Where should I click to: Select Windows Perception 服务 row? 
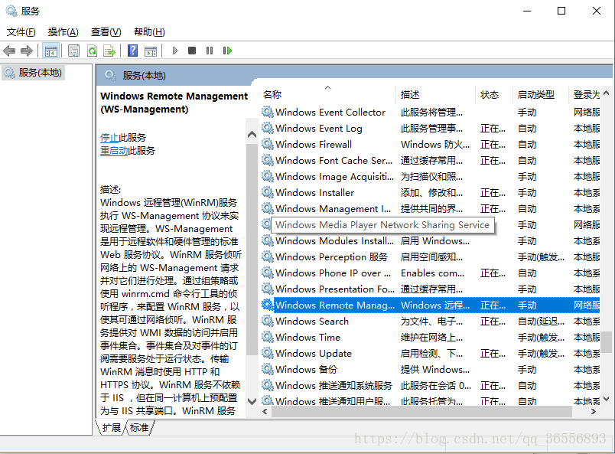point(430,256)
